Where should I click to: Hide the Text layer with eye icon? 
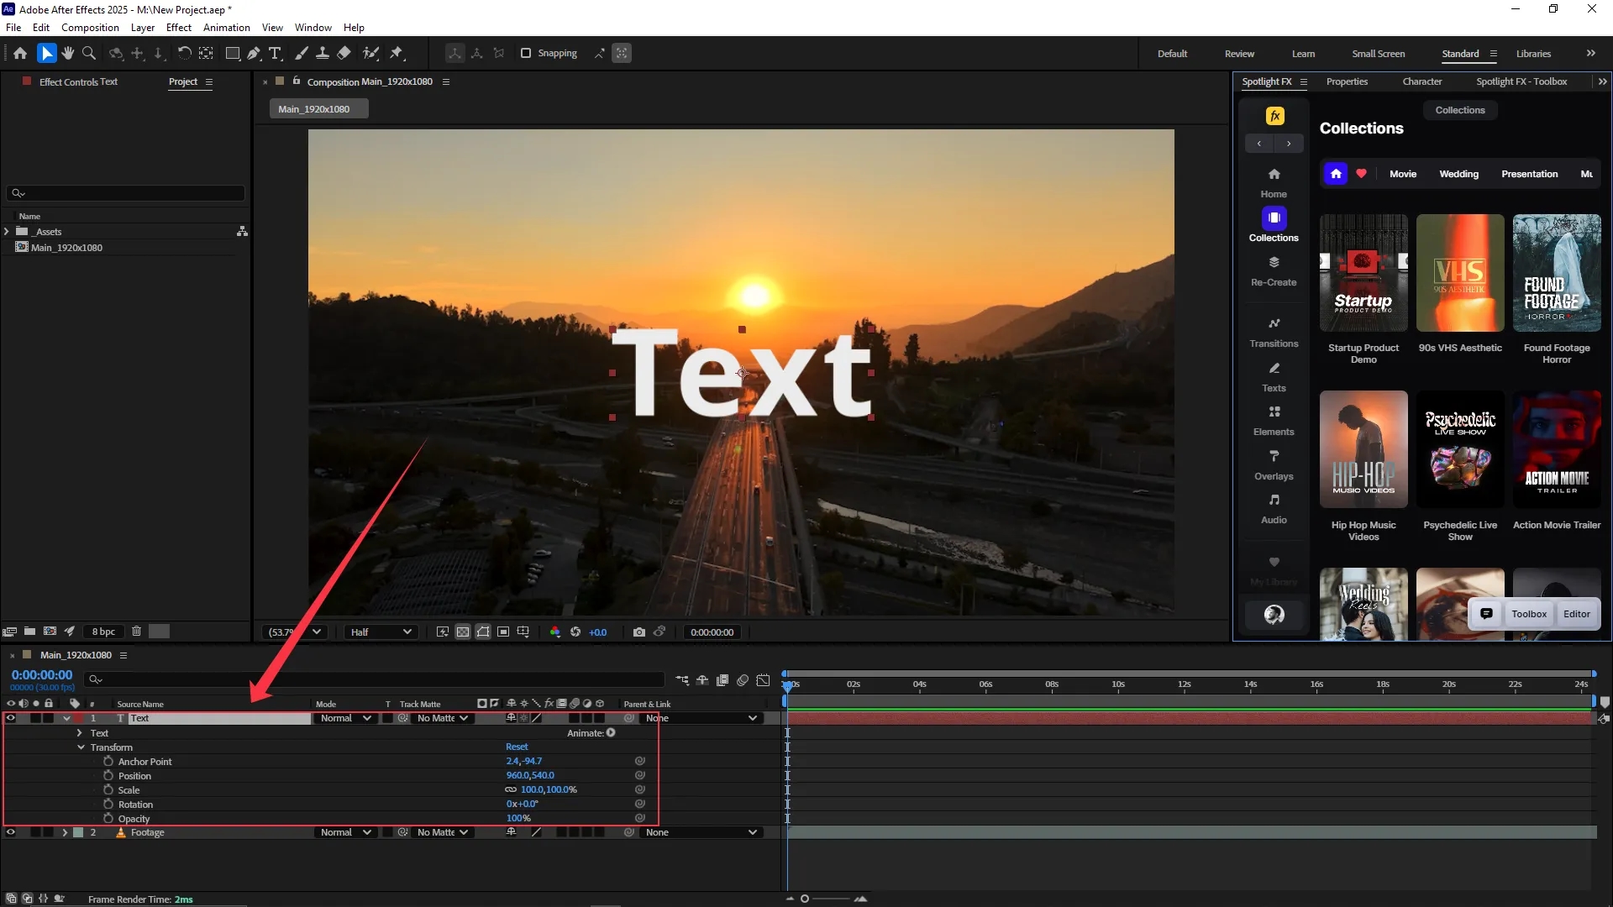click(11, 718)
